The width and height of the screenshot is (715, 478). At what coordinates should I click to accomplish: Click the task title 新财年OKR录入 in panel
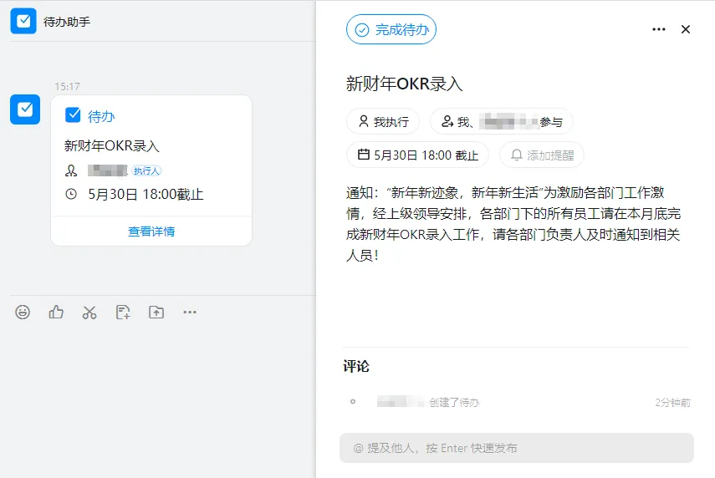(x=405, y=84)
